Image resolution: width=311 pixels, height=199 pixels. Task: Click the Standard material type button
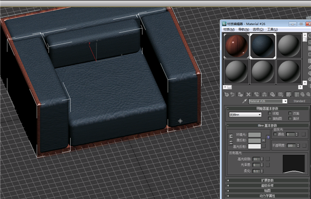(x=299, y=101)
